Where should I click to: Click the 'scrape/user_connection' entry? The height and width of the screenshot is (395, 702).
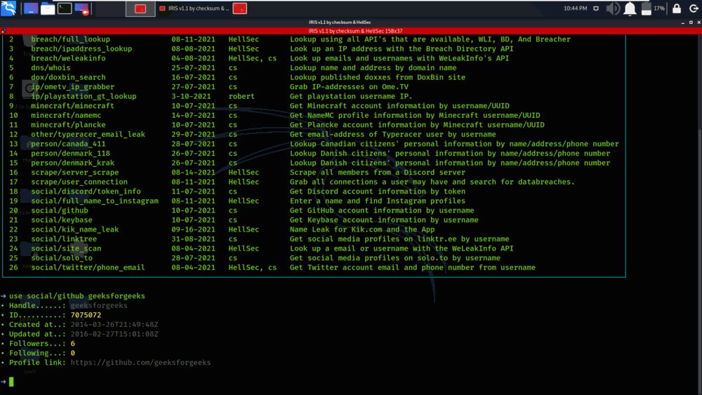[79, 182]
